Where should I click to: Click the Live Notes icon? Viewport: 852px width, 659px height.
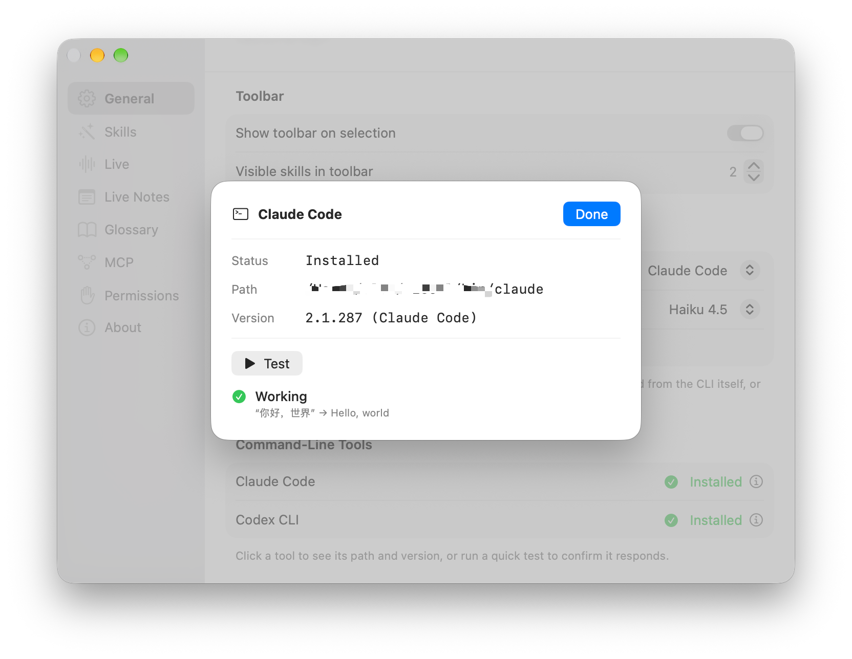coord(87,197)
